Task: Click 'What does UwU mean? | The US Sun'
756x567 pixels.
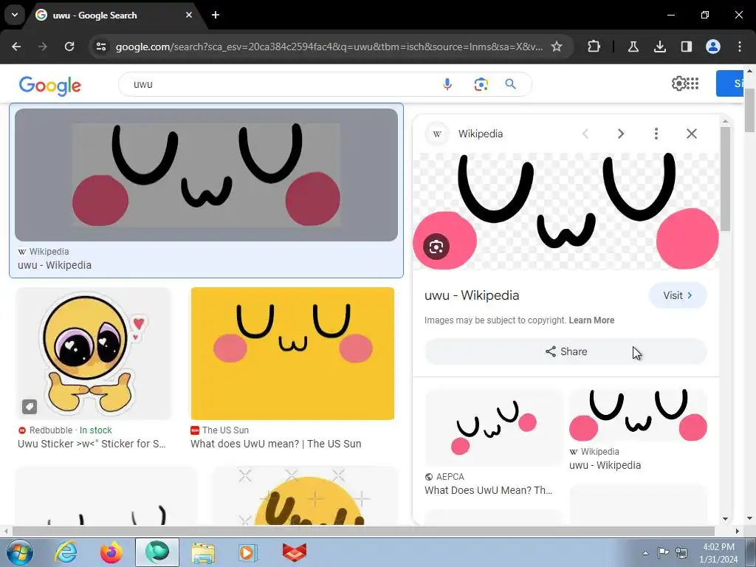Action: tap(276, 444)
